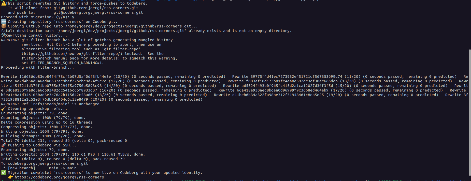
Task: Click the pointing hand emoji icon
Action: (x=10, y=177)
